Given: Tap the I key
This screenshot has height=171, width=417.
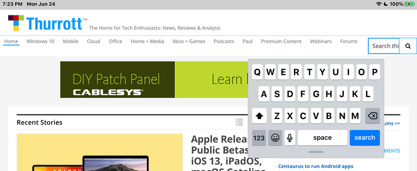Looking at the screenshot, I should (x=349, y=72).
